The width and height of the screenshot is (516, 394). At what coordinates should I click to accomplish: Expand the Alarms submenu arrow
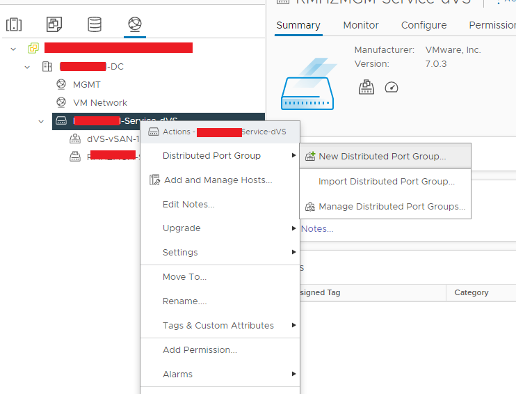pos(293,374)
